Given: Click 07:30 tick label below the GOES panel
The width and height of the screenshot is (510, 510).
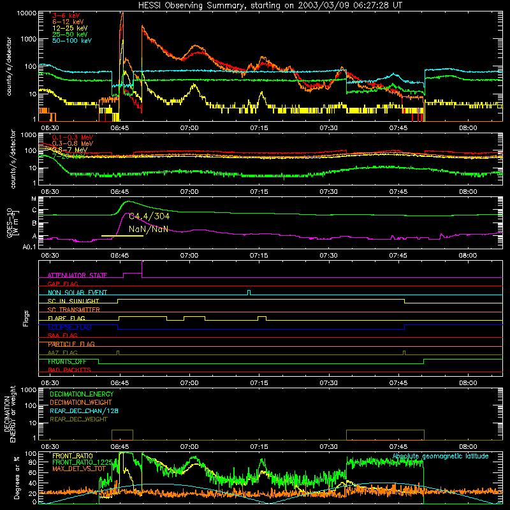Looking at the screenshot, I should pyautogui.click(x=328, y=256).
